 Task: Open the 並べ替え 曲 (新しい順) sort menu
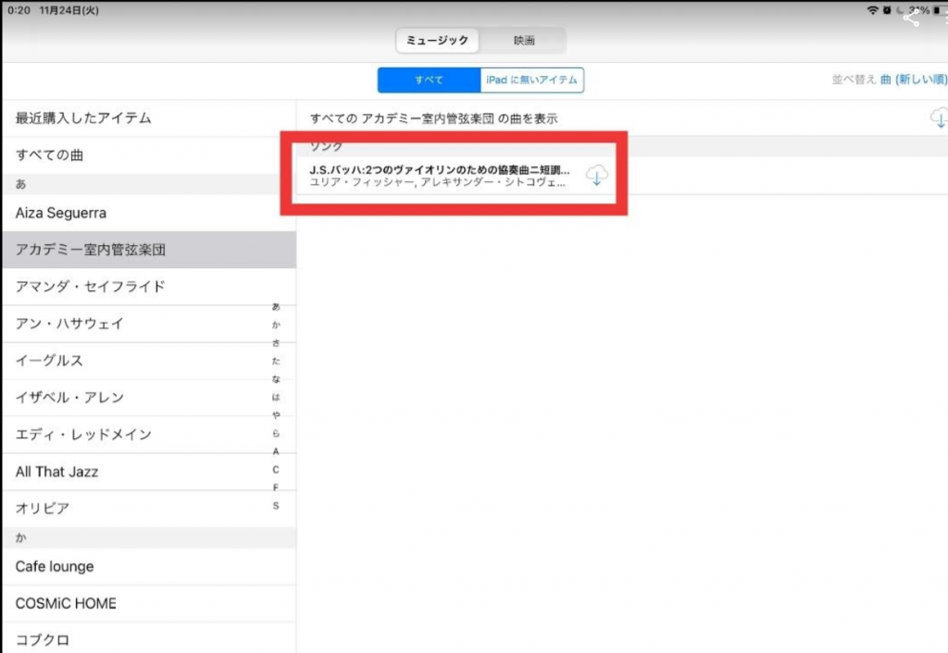pos(890,80)
